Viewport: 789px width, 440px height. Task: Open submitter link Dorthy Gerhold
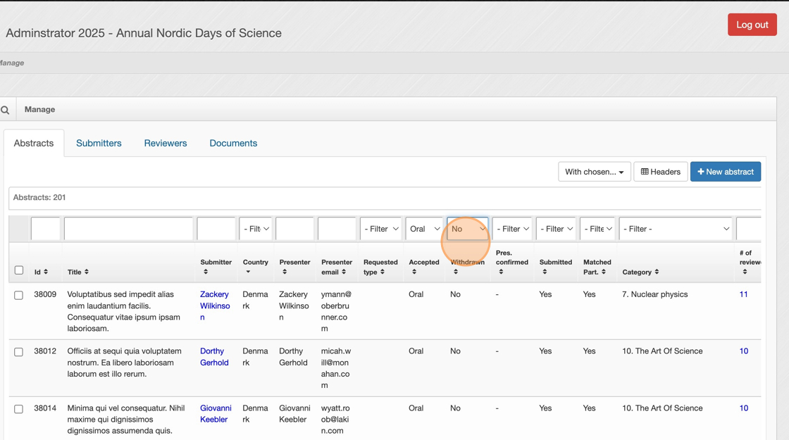[214, 357]
